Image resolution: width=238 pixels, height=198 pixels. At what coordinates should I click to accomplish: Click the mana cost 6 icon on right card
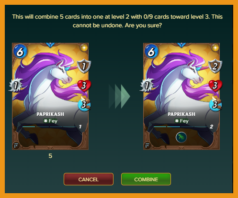pyautogui.click(x=151, y=51)
